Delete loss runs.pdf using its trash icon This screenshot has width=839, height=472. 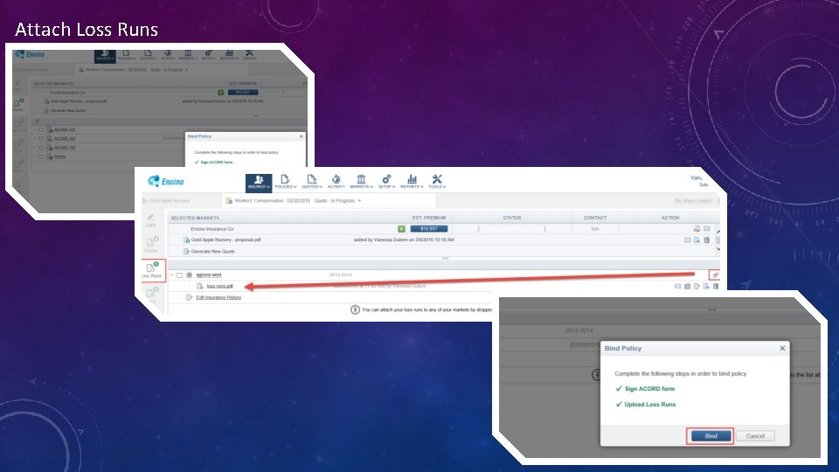pyautogui.click(x=716, y=287)
